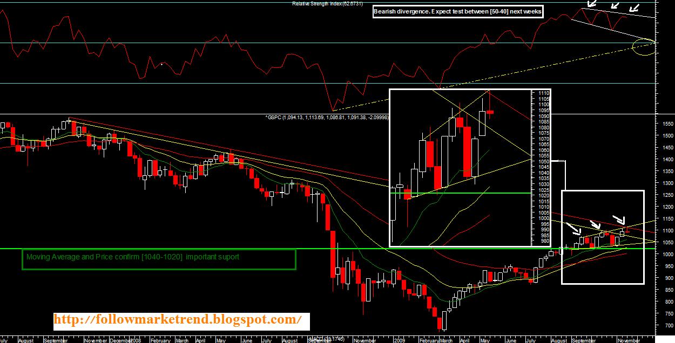The width and height of the screenshot is (675, 343).
Task: Click the '2008' label on time axis
Action: pyautogui.click(x=134, y=341)
